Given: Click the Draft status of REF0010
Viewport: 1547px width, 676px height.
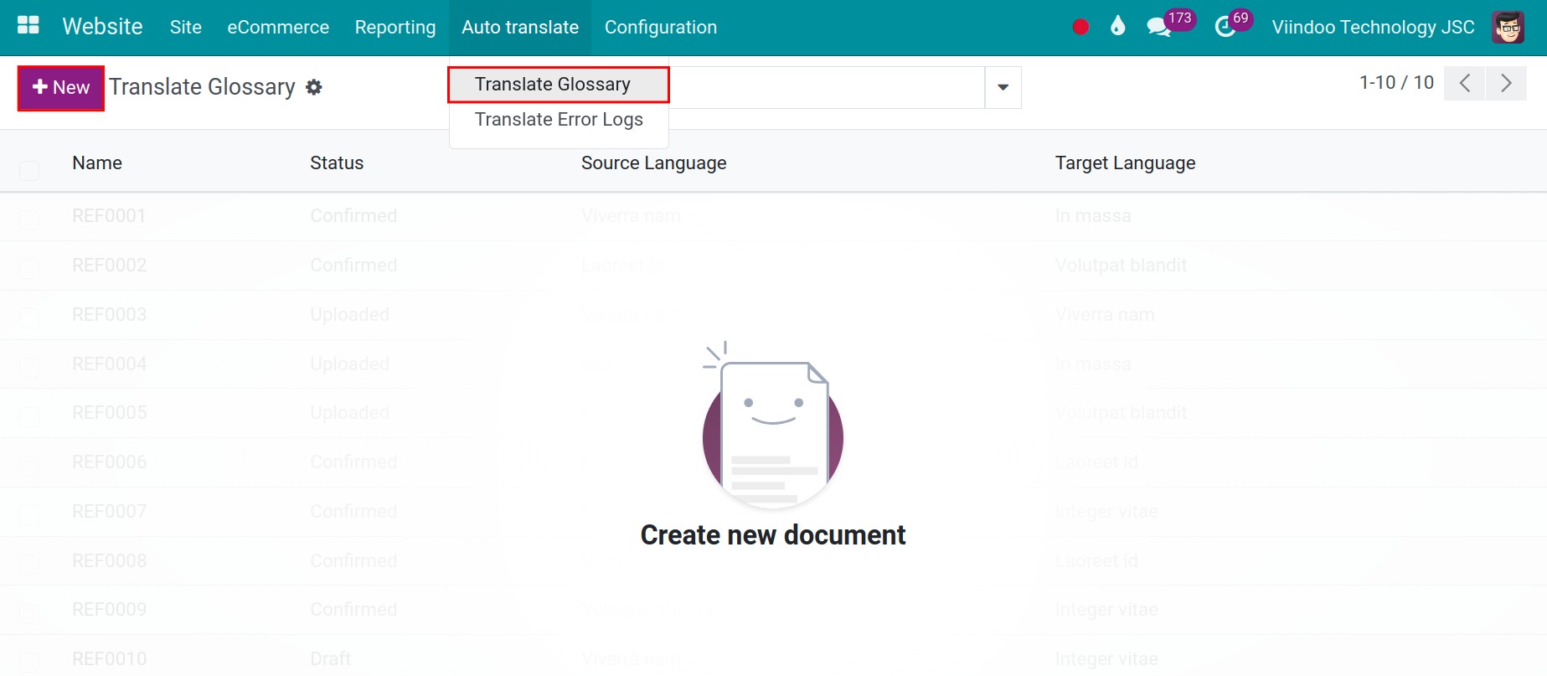Looking at the screenshot, I should (x=330, y=659).
